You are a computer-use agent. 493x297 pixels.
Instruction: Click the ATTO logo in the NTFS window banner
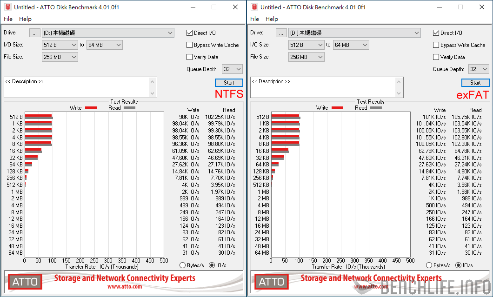pos(25,282)
